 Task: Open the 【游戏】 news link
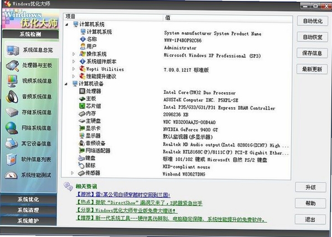123,194
